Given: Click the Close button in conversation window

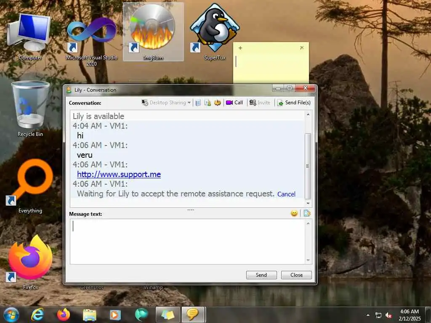Looking at the screenshot, I should (296, 275).
